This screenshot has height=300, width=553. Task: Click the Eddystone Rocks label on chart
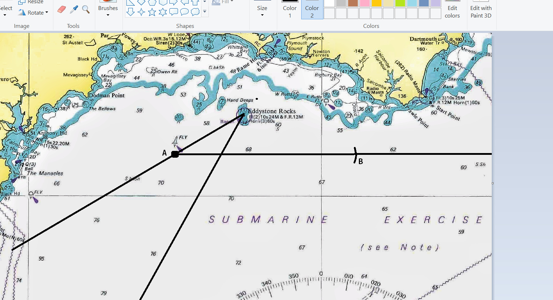tap(272, 111)
